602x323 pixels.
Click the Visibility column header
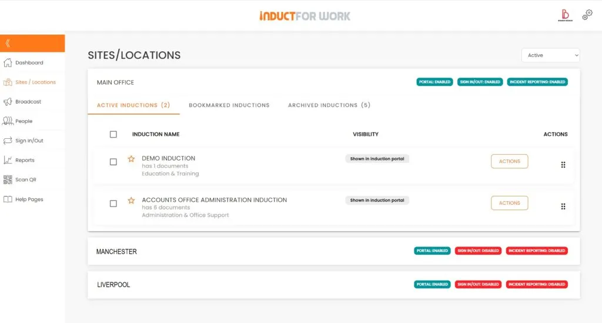click(366, 134)
